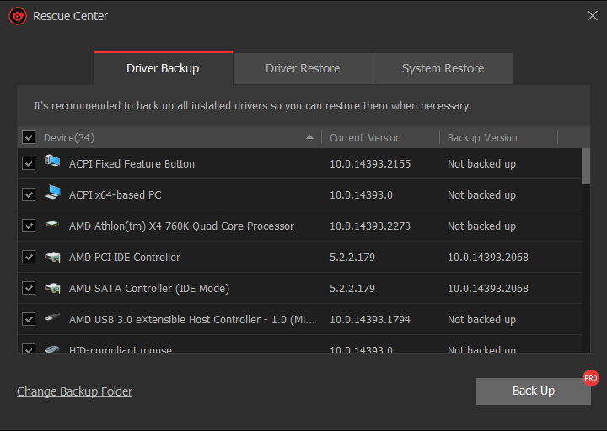607x431 pixels.
Task: Click the Device(34) column header label
Action: [x=69, y=137]
